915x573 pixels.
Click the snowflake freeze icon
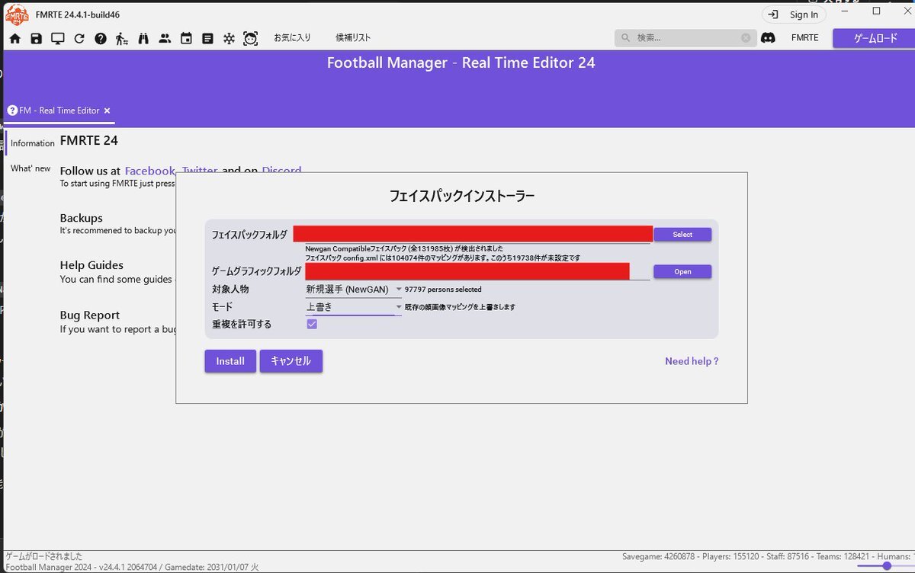[229, 38]
